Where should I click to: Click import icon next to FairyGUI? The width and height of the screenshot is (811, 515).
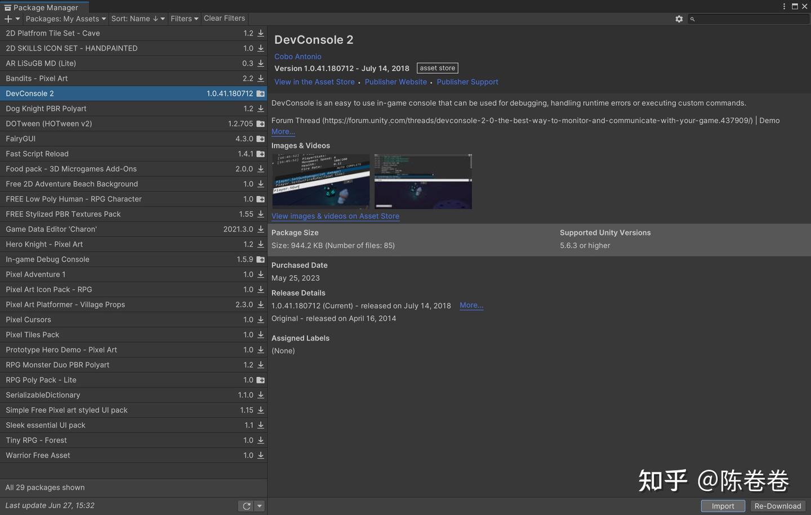click(261, 138)
